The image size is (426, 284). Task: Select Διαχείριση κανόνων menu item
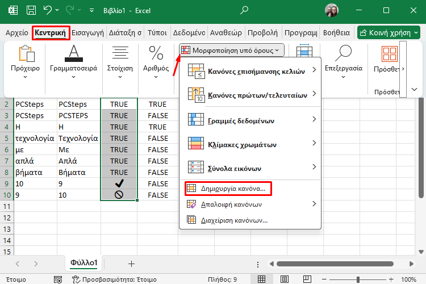[250, 220]
